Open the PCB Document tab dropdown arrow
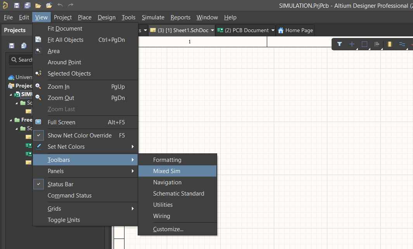This screenshot has width=413, height=249. point(273,30)
